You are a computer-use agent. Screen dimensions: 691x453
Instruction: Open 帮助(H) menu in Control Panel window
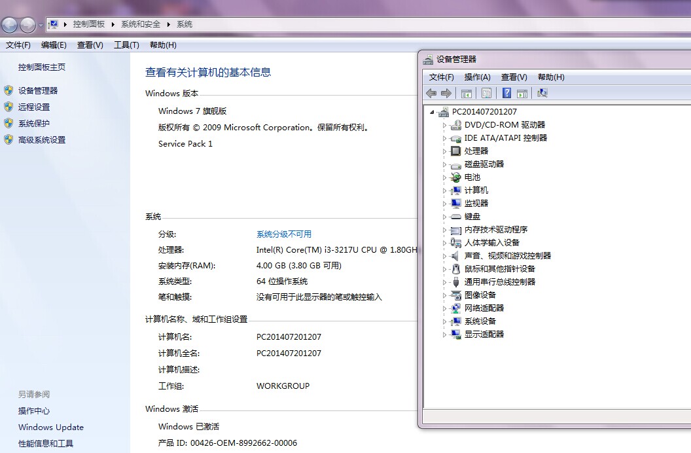coord(163,45)
